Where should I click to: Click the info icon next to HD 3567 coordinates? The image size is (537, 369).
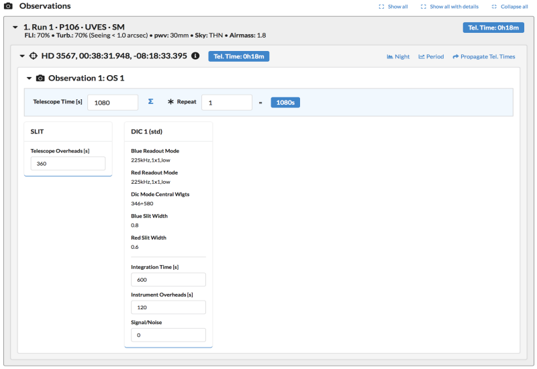click(195, 56)
